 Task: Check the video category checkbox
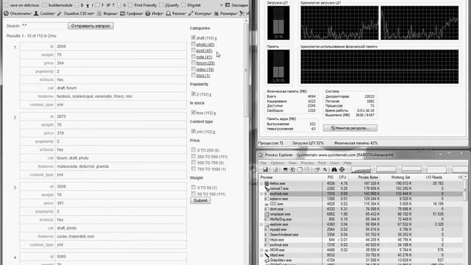click(193, 68)
